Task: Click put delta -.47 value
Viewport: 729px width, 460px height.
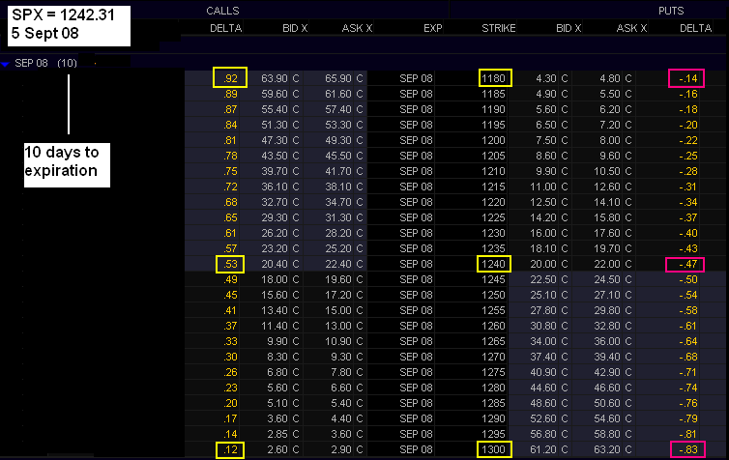Action: (688, 264)
